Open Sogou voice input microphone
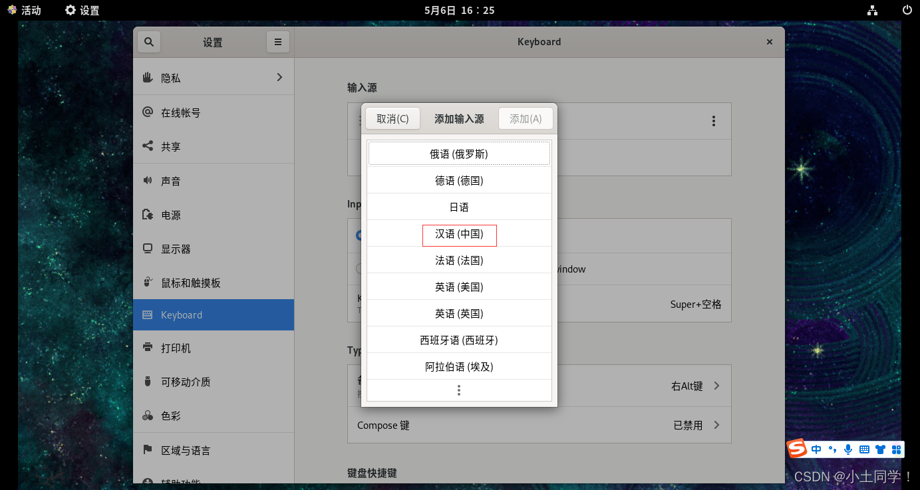The width and height of the screenshot is (920, 490). [847, 449]
